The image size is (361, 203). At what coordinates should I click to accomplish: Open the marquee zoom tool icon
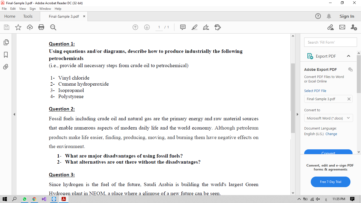53,27
